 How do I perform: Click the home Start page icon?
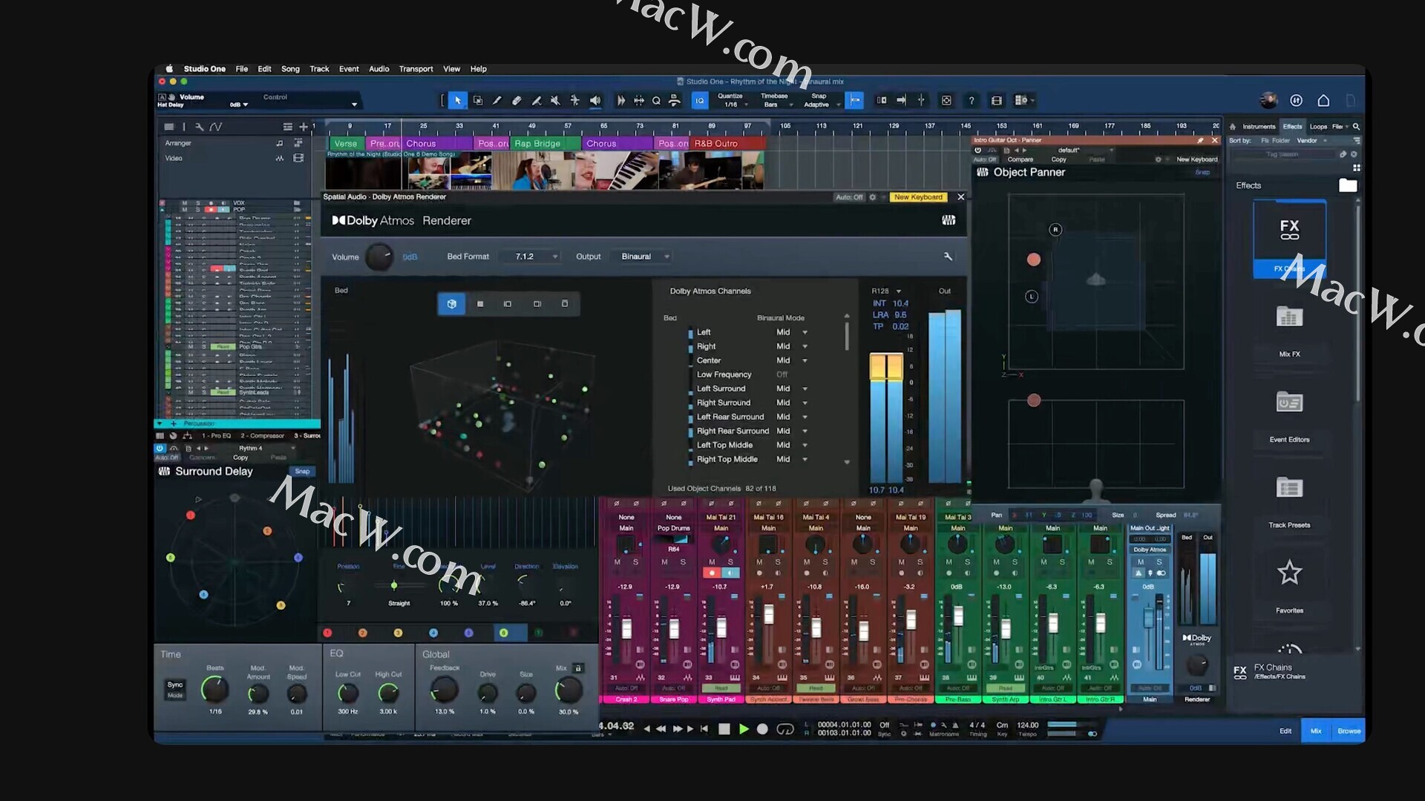click(x=1323, y=101)
